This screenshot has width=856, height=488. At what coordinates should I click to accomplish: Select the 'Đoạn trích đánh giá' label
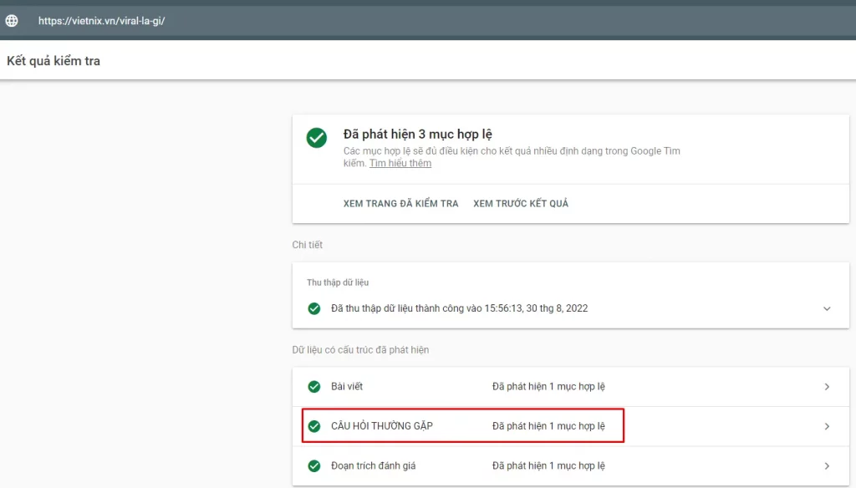[373, 465]
